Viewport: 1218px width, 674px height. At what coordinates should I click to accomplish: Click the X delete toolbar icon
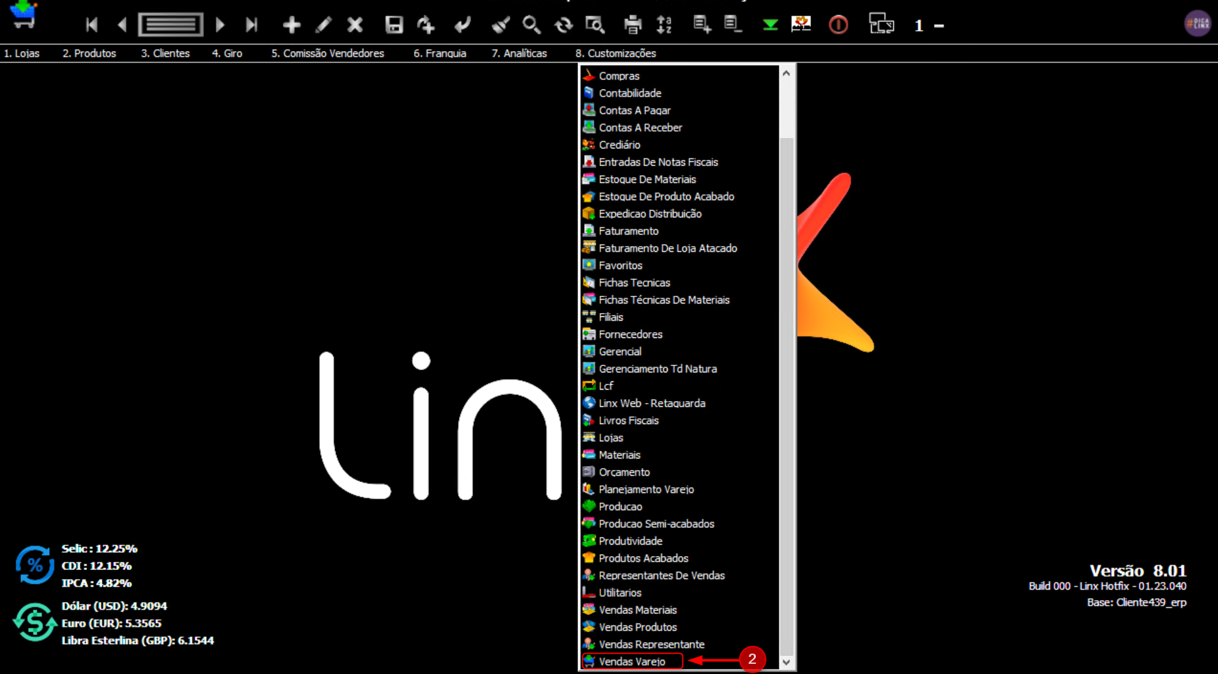point(355,25)
